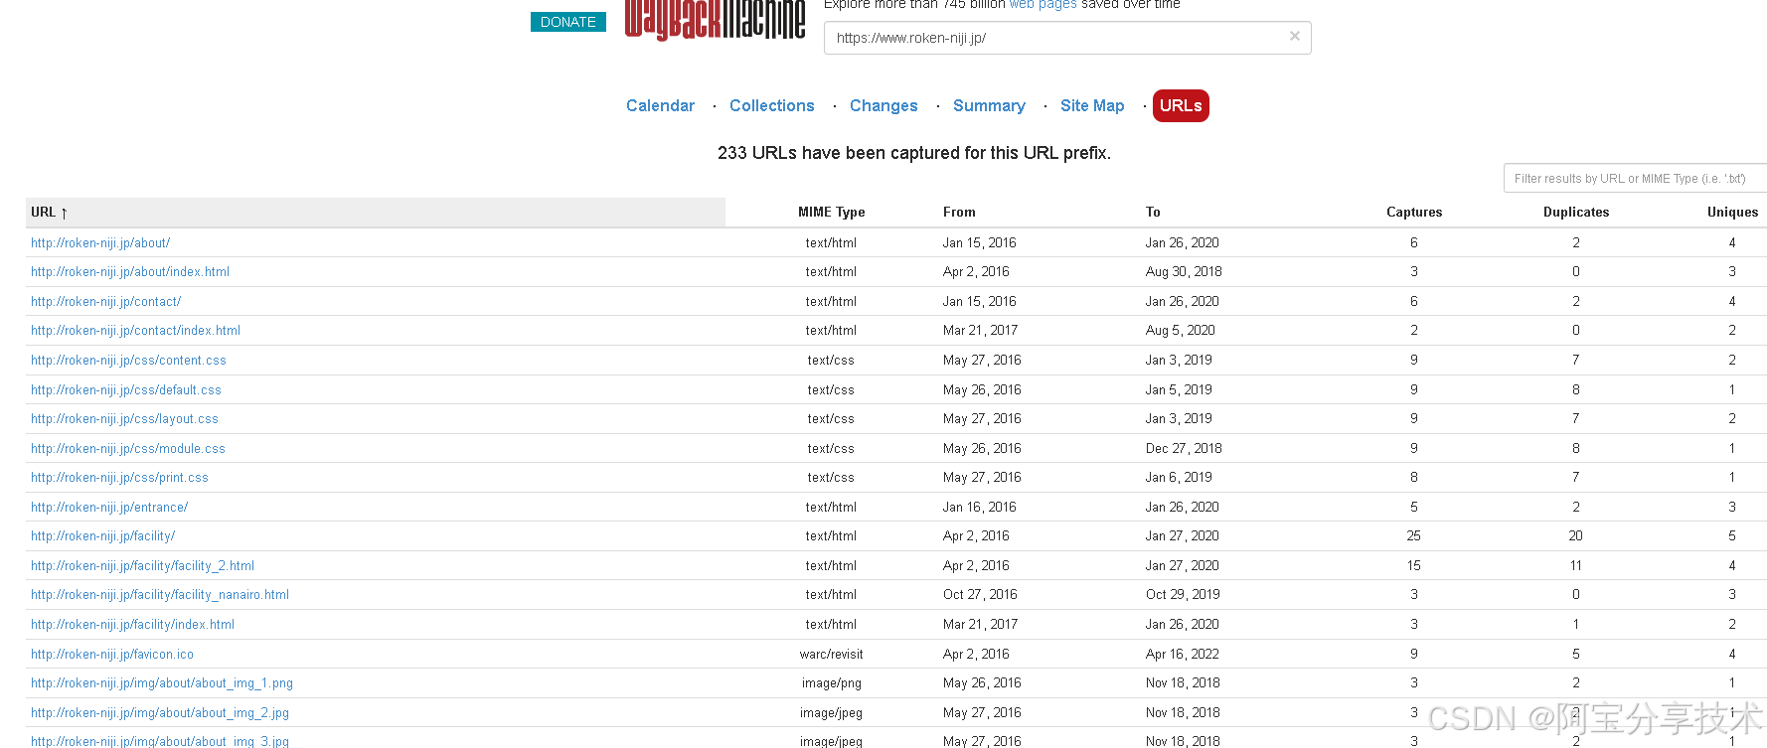Open the Site Map tab
Image resolution: width=1767 pixels, height=748 pixels.
tap(1092, 105)
